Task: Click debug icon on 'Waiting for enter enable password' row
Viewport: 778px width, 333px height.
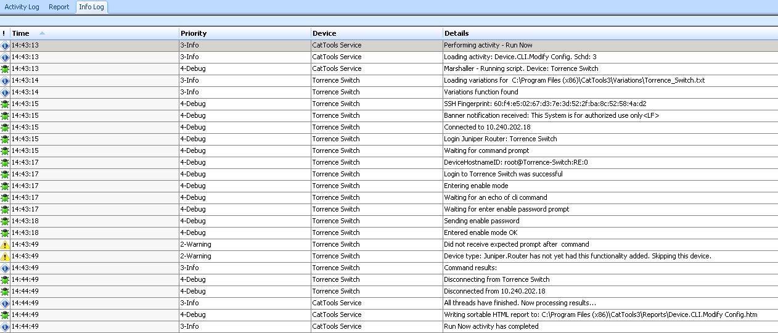Action: point(5,210)
